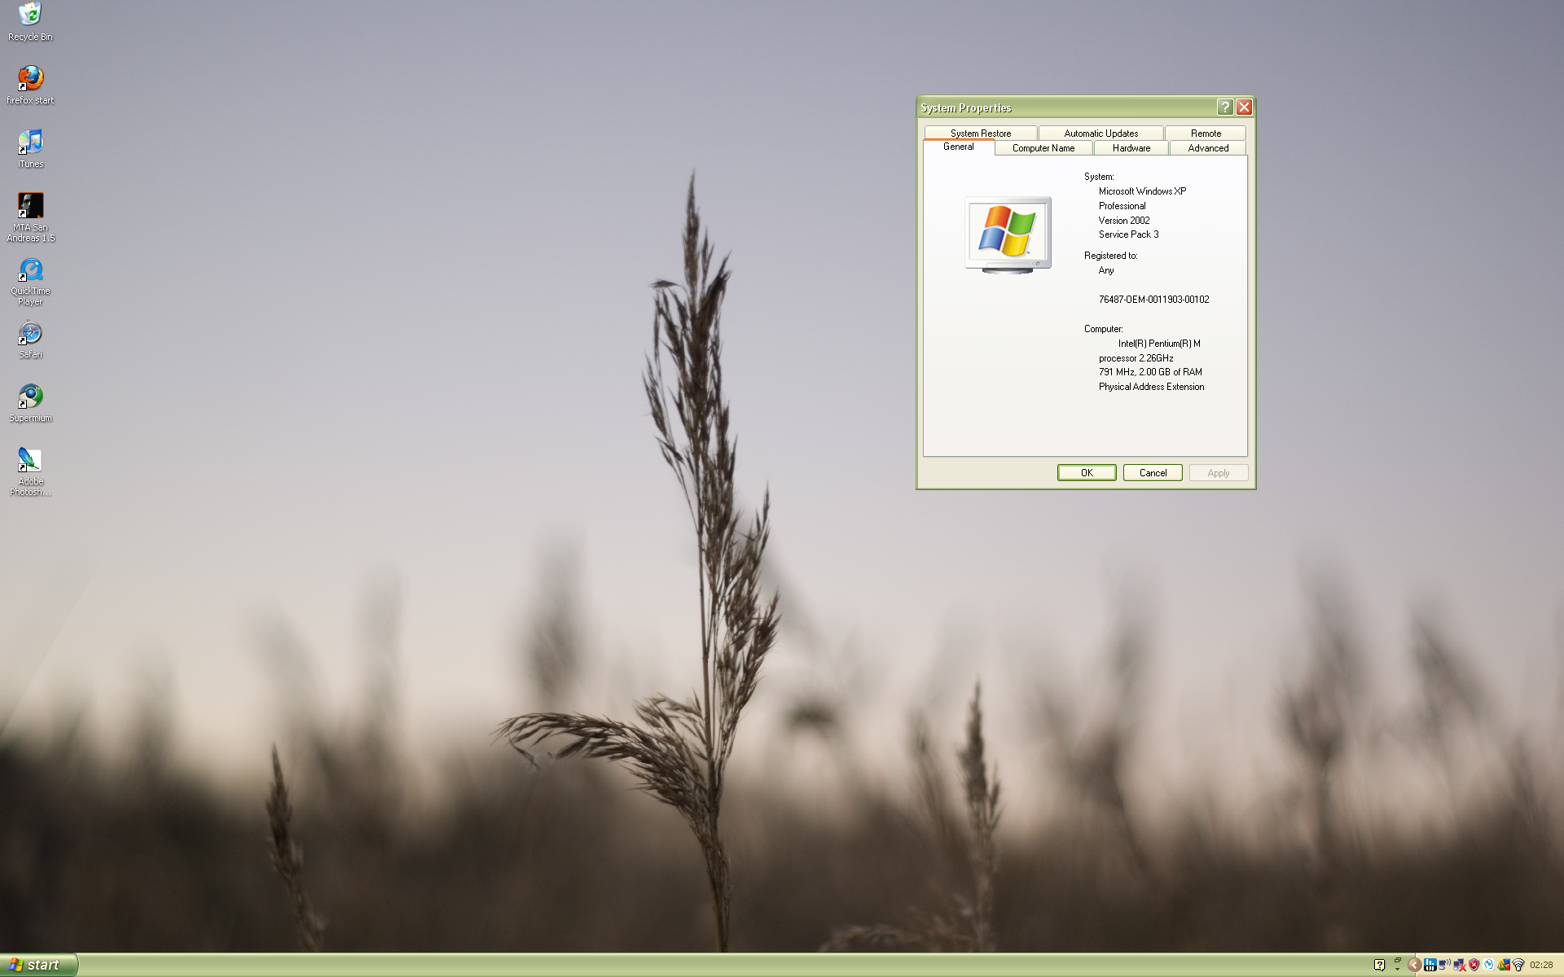
Task: Select the Supermium browser shortcut
Action: [x=30, y=396]
